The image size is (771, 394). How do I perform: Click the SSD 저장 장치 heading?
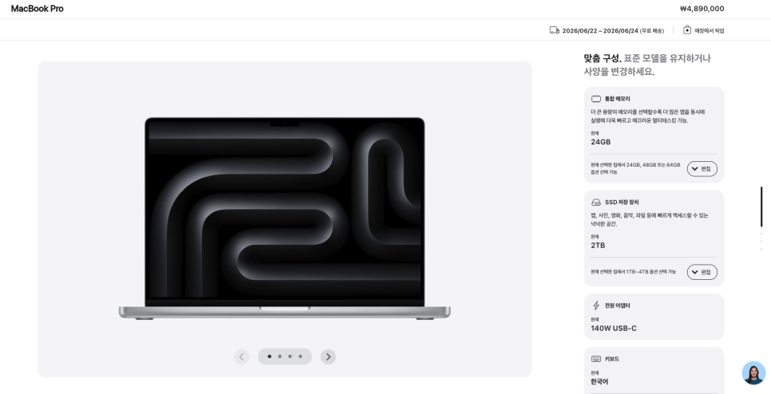point(622,203)
